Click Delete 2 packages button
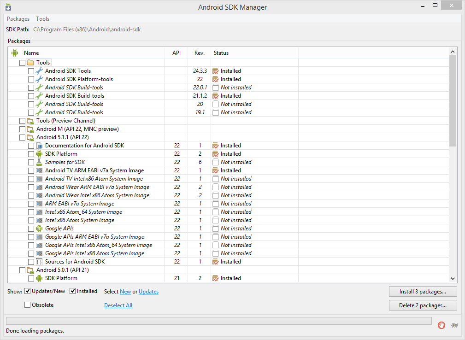Image resolution: width=465 pixels, height=340 pixels. (x=423, y=305)
